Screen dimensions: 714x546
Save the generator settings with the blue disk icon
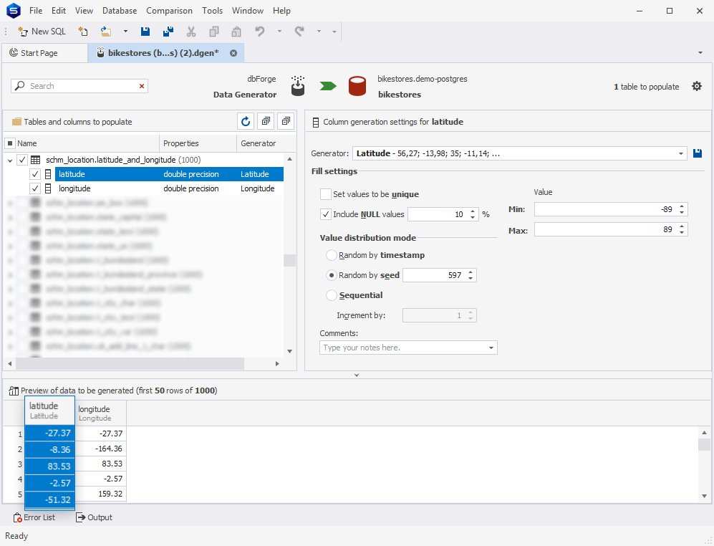697,153
